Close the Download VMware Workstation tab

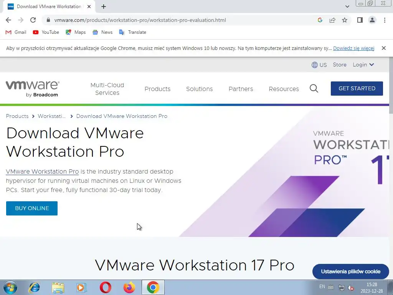tap(89, 7)
